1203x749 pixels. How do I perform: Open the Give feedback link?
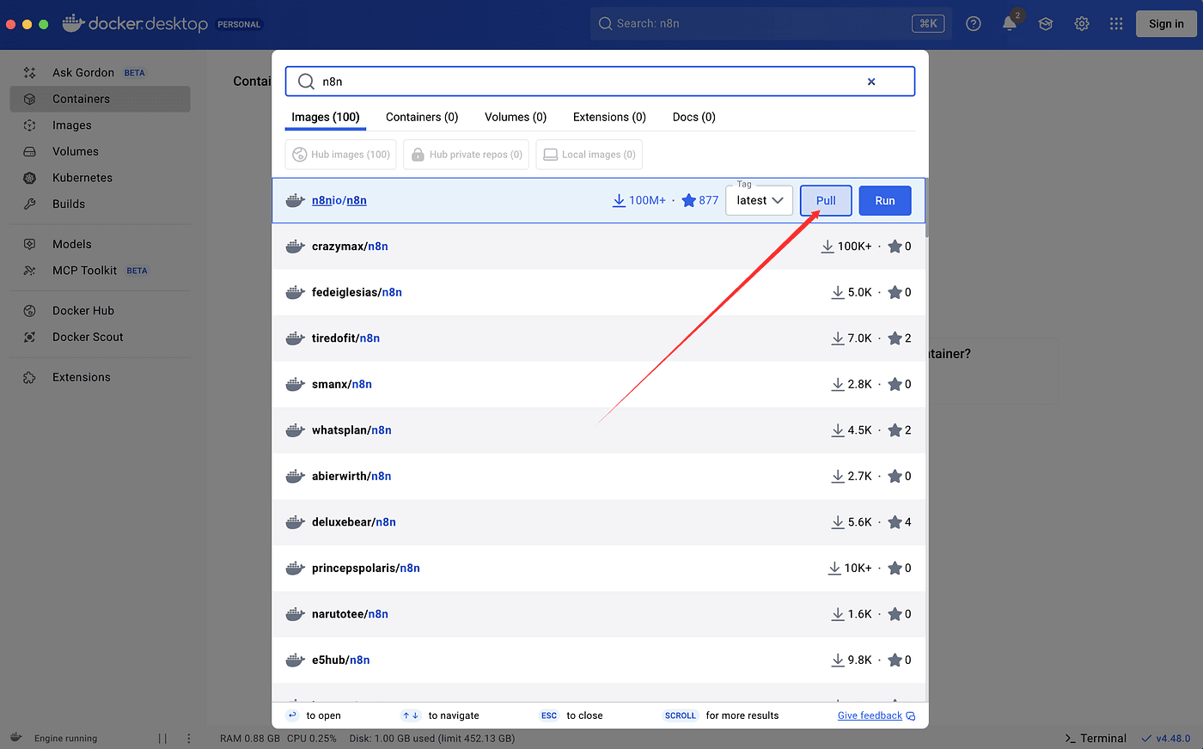pyautogui.click(x=870, y=716)
